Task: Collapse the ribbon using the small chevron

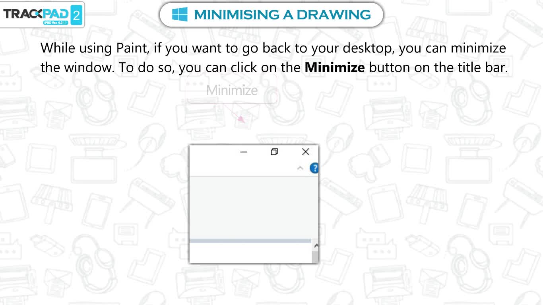Action: 300,168
